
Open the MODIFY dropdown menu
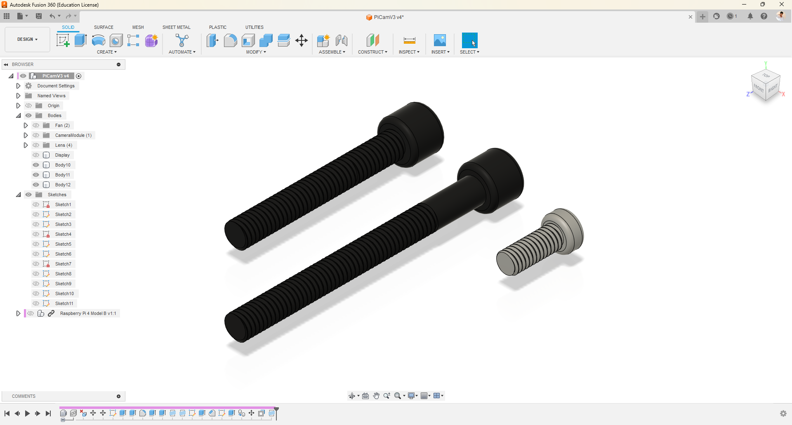click(256, 52)
